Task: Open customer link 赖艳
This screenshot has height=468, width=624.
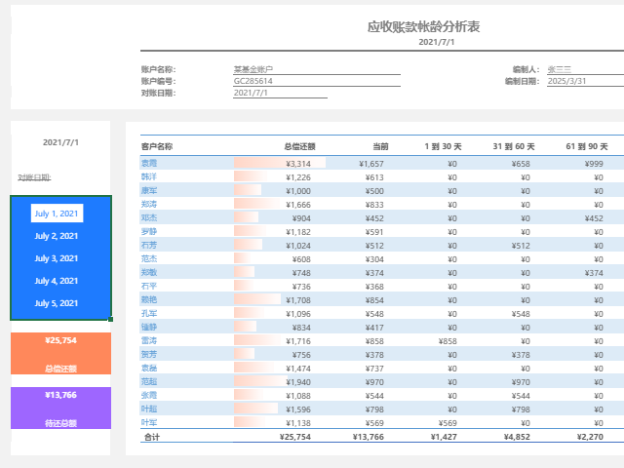Action: click(149, 299)
